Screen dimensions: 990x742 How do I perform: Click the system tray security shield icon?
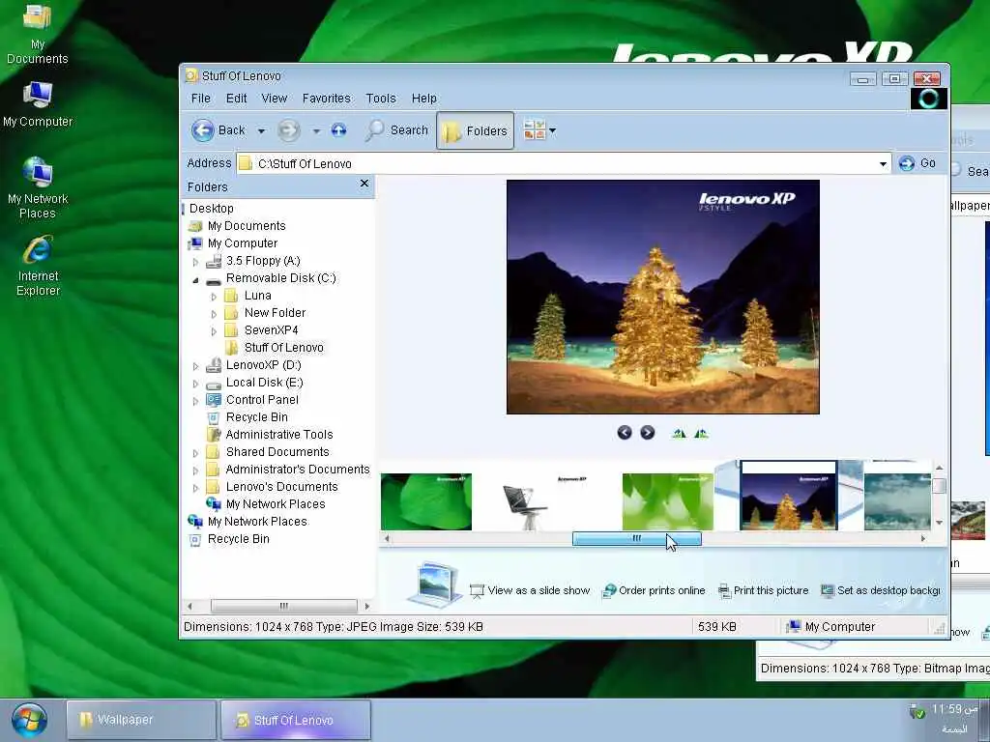pyautogui.click(x=917, y=712)
